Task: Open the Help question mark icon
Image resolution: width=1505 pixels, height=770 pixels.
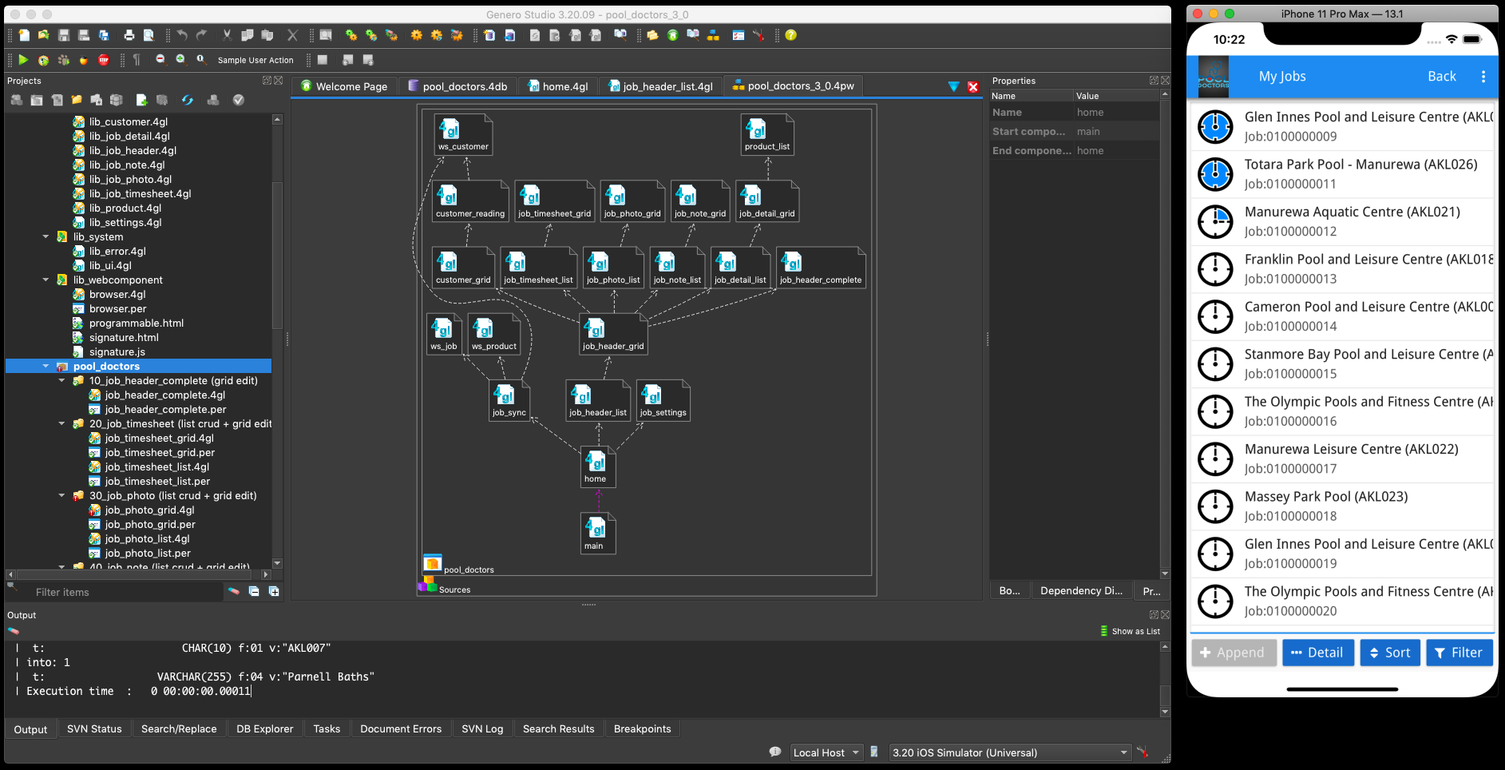Action: (790, 35)
